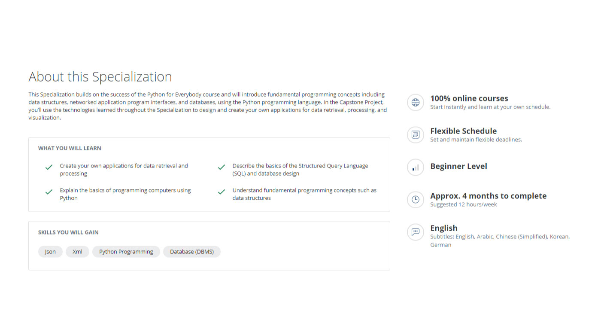Viewport: 601px width, 332px height.
Task: Click the globe icon beside 100% online courses
Action: (x=415, y=102)
